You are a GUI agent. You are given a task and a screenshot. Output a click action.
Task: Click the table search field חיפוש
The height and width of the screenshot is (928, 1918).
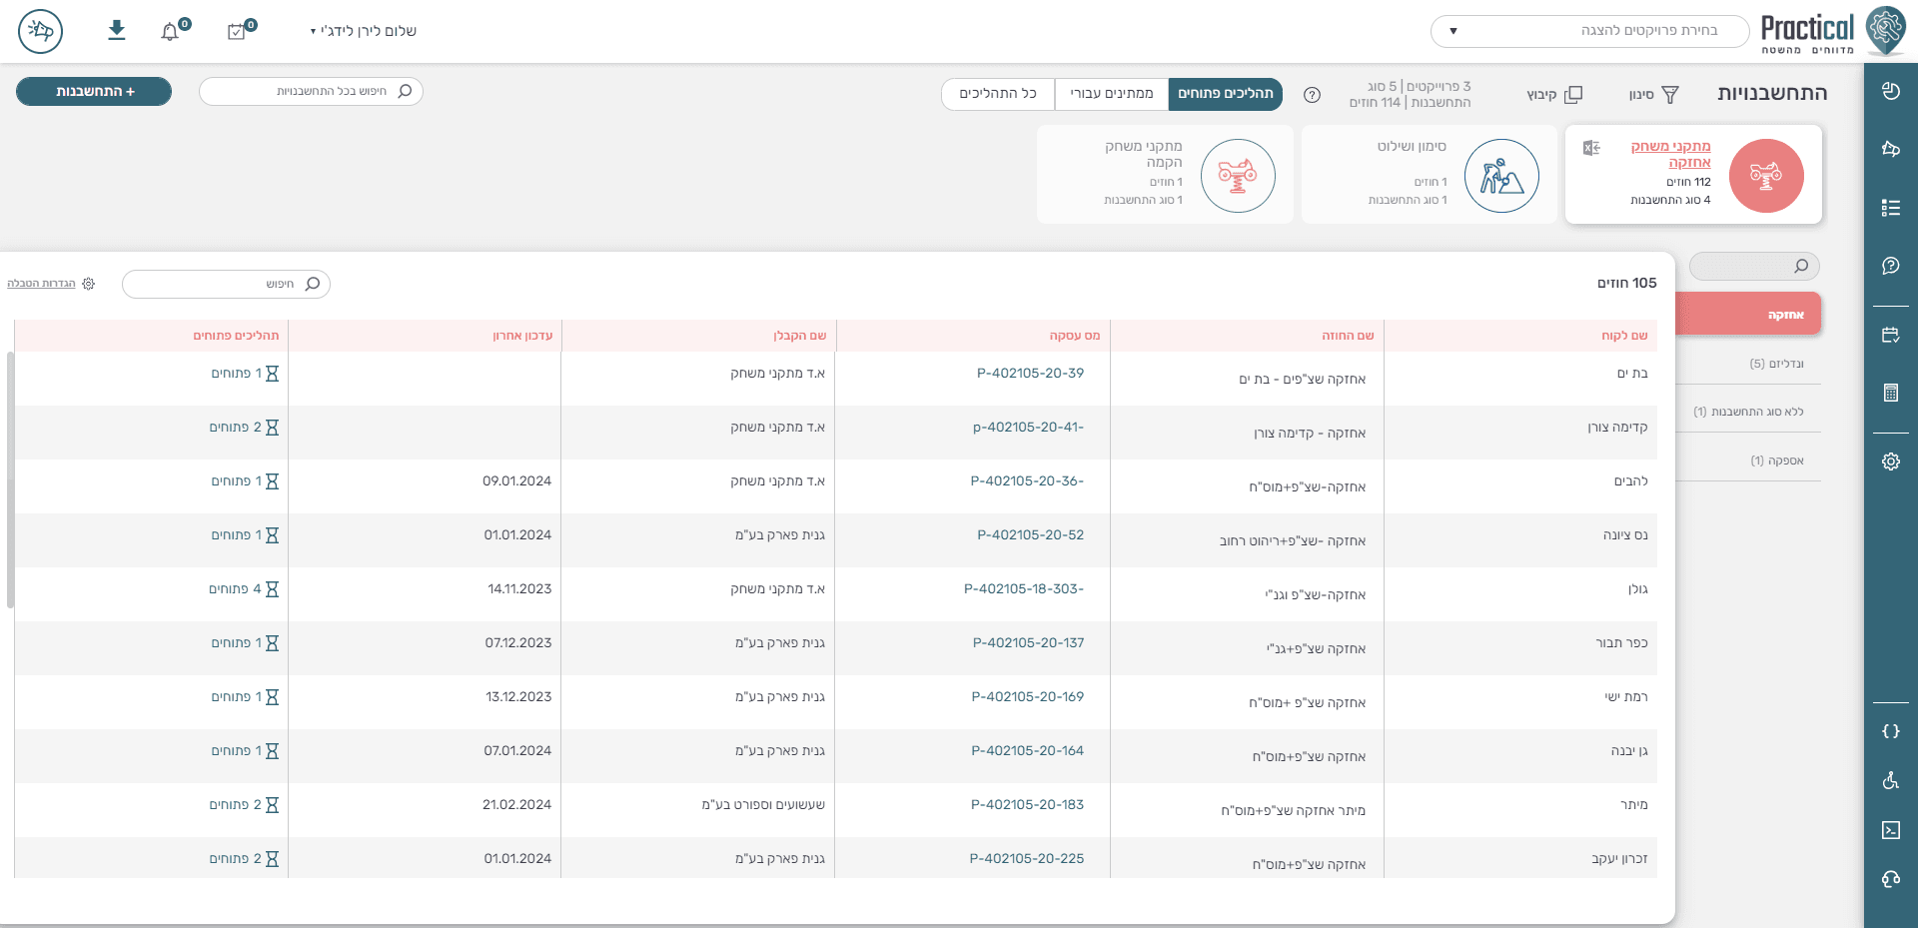tap(226, 284)
